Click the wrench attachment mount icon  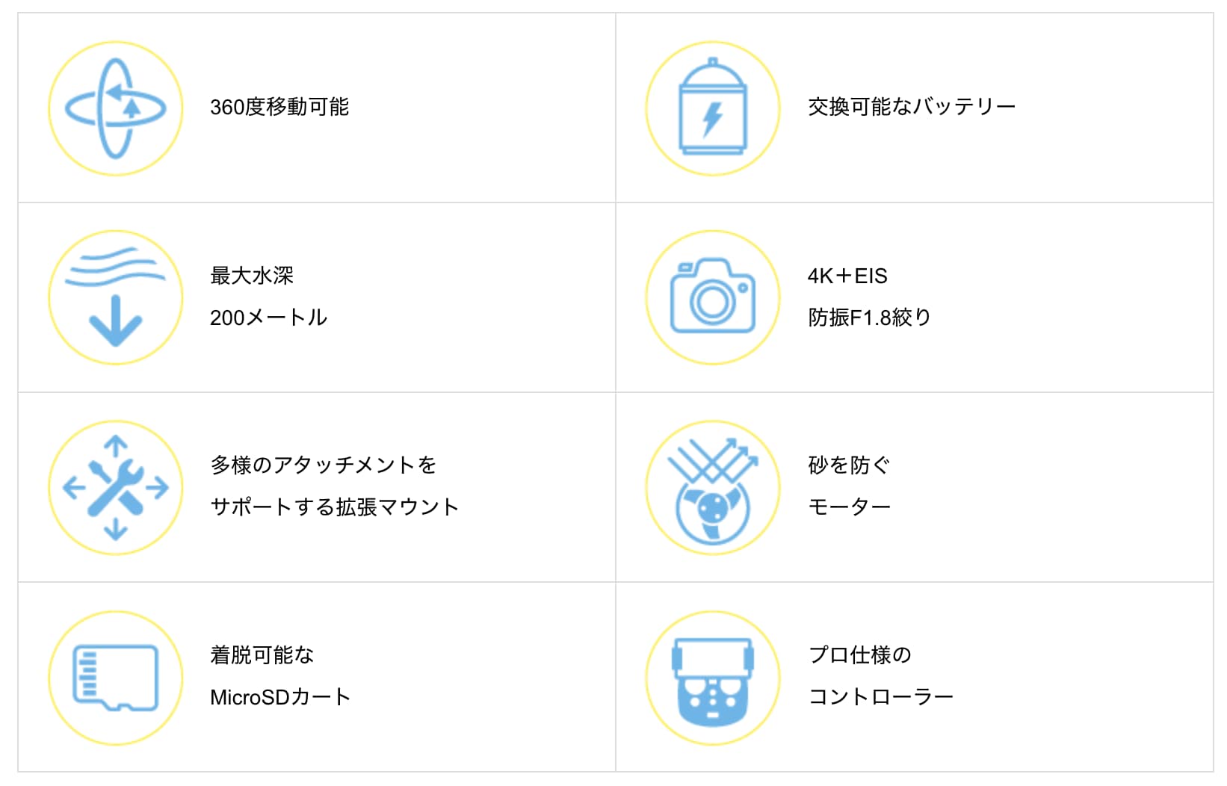click(115, 487)
